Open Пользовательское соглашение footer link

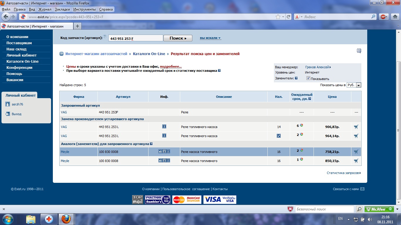click(x=186, y=189)
